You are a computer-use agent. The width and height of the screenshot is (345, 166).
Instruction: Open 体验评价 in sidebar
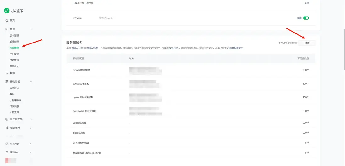[x=14, y=88]
